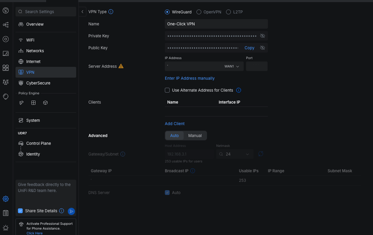The height and width of the screenshot is (235, 373).
Task: Select the network topology icon in left rail
Action: pyautogui.click(x=5, y=25)
